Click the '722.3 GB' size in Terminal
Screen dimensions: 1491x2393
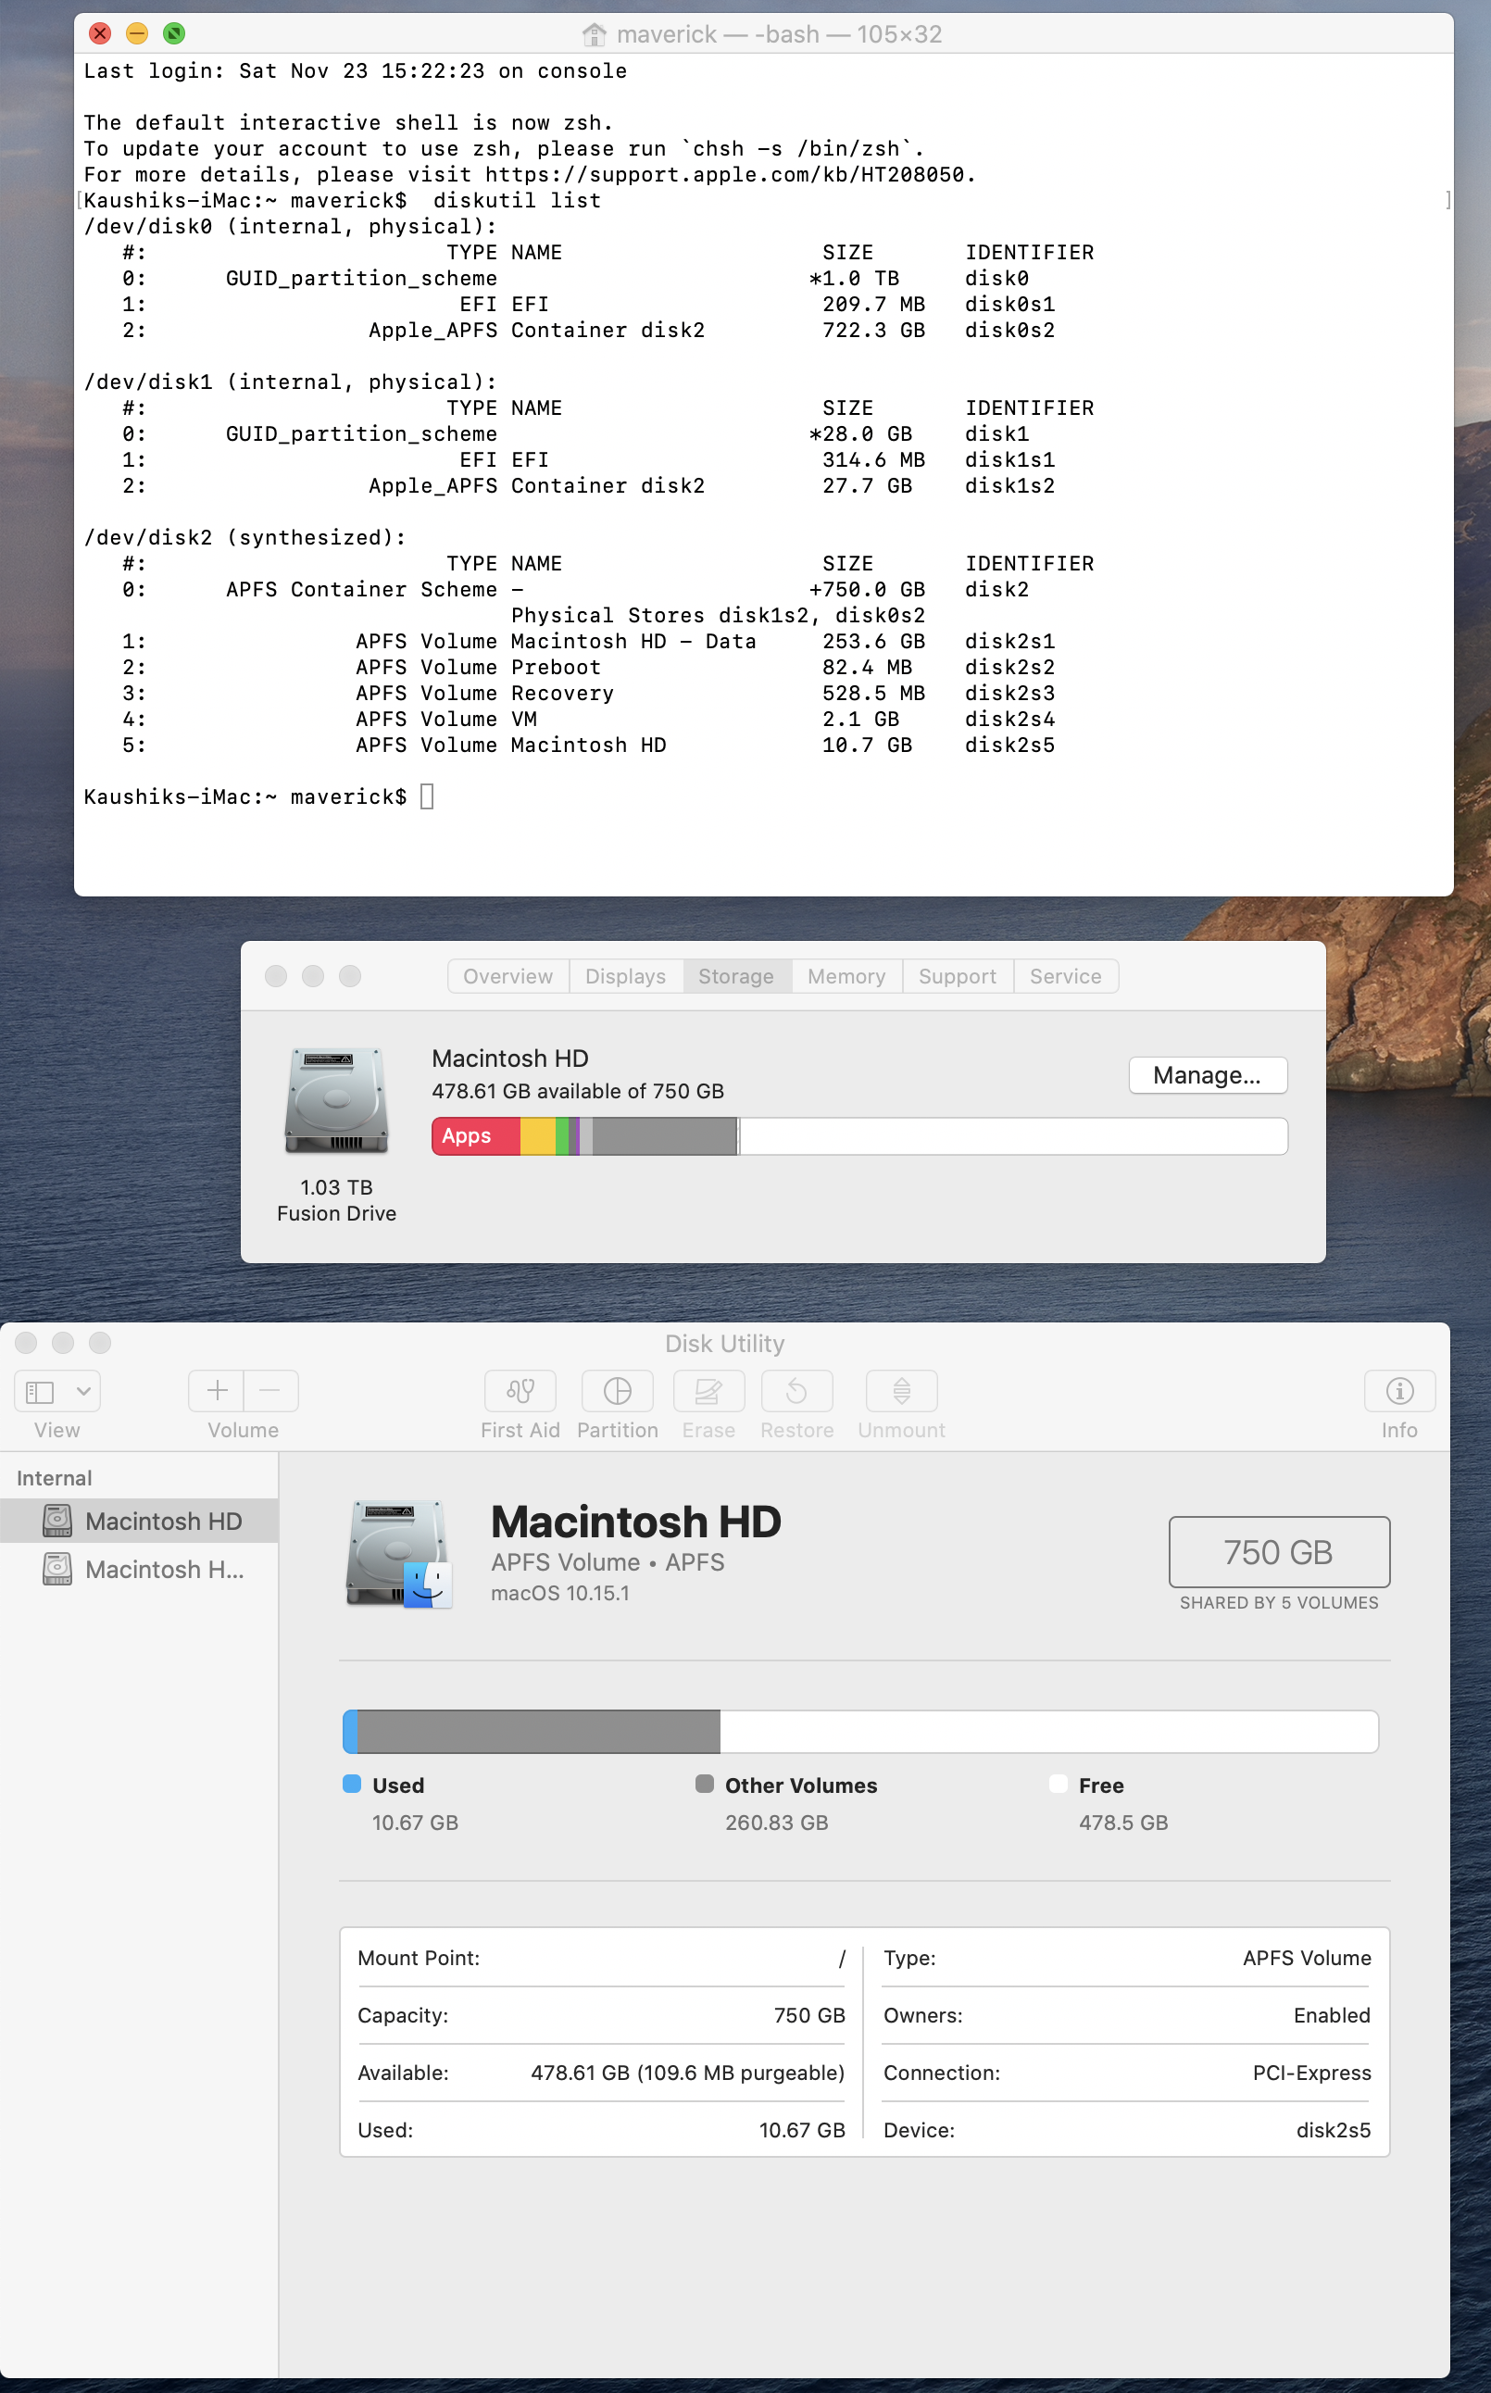873,331
